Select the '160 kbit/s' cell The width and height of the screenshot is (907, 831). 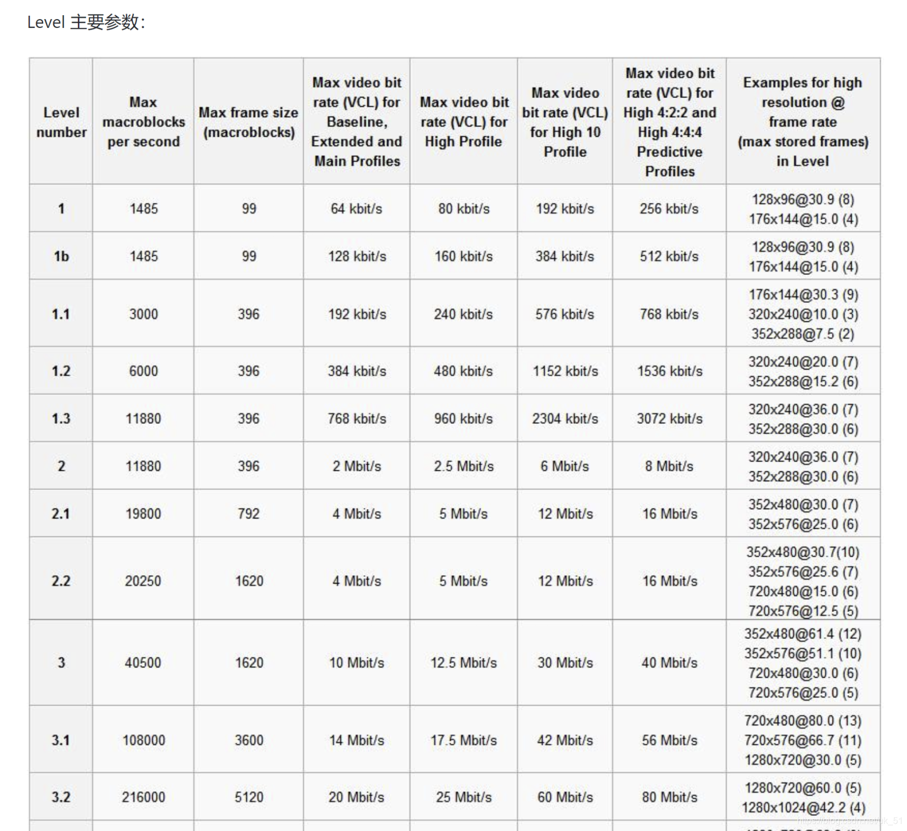coord(464,256)
